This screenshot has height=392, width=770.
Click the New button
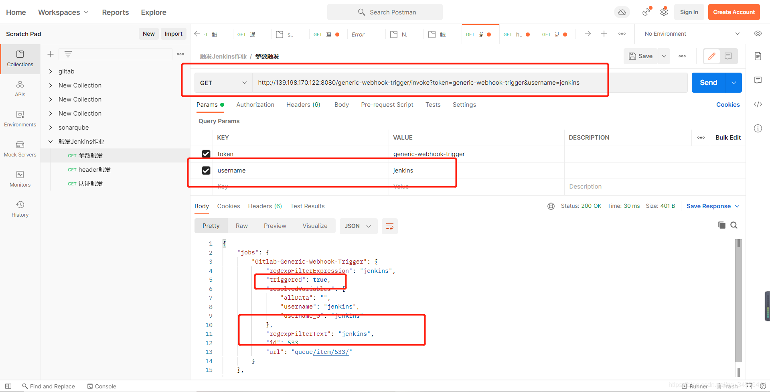tap(149, 34)
